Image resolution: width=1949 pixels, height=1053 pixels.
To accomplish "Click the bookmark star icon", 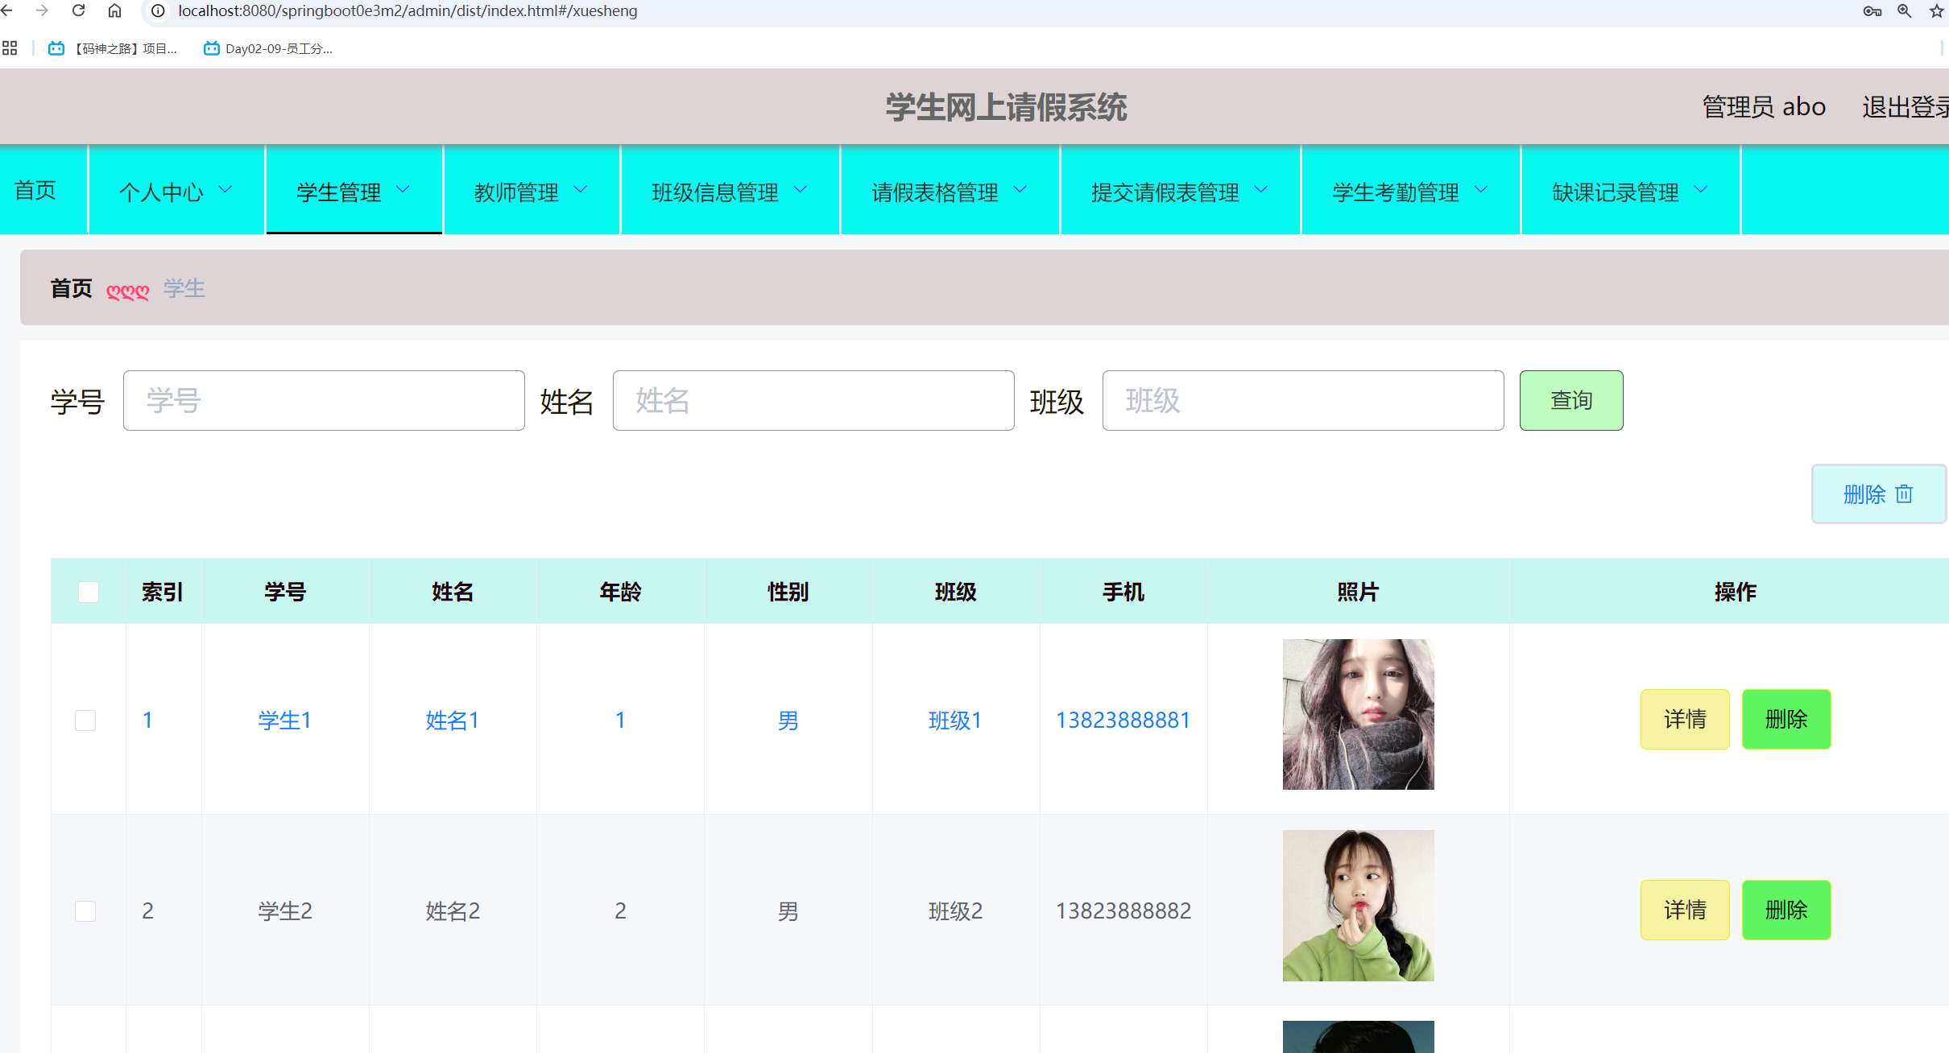I will click(x=1937, y=10).
